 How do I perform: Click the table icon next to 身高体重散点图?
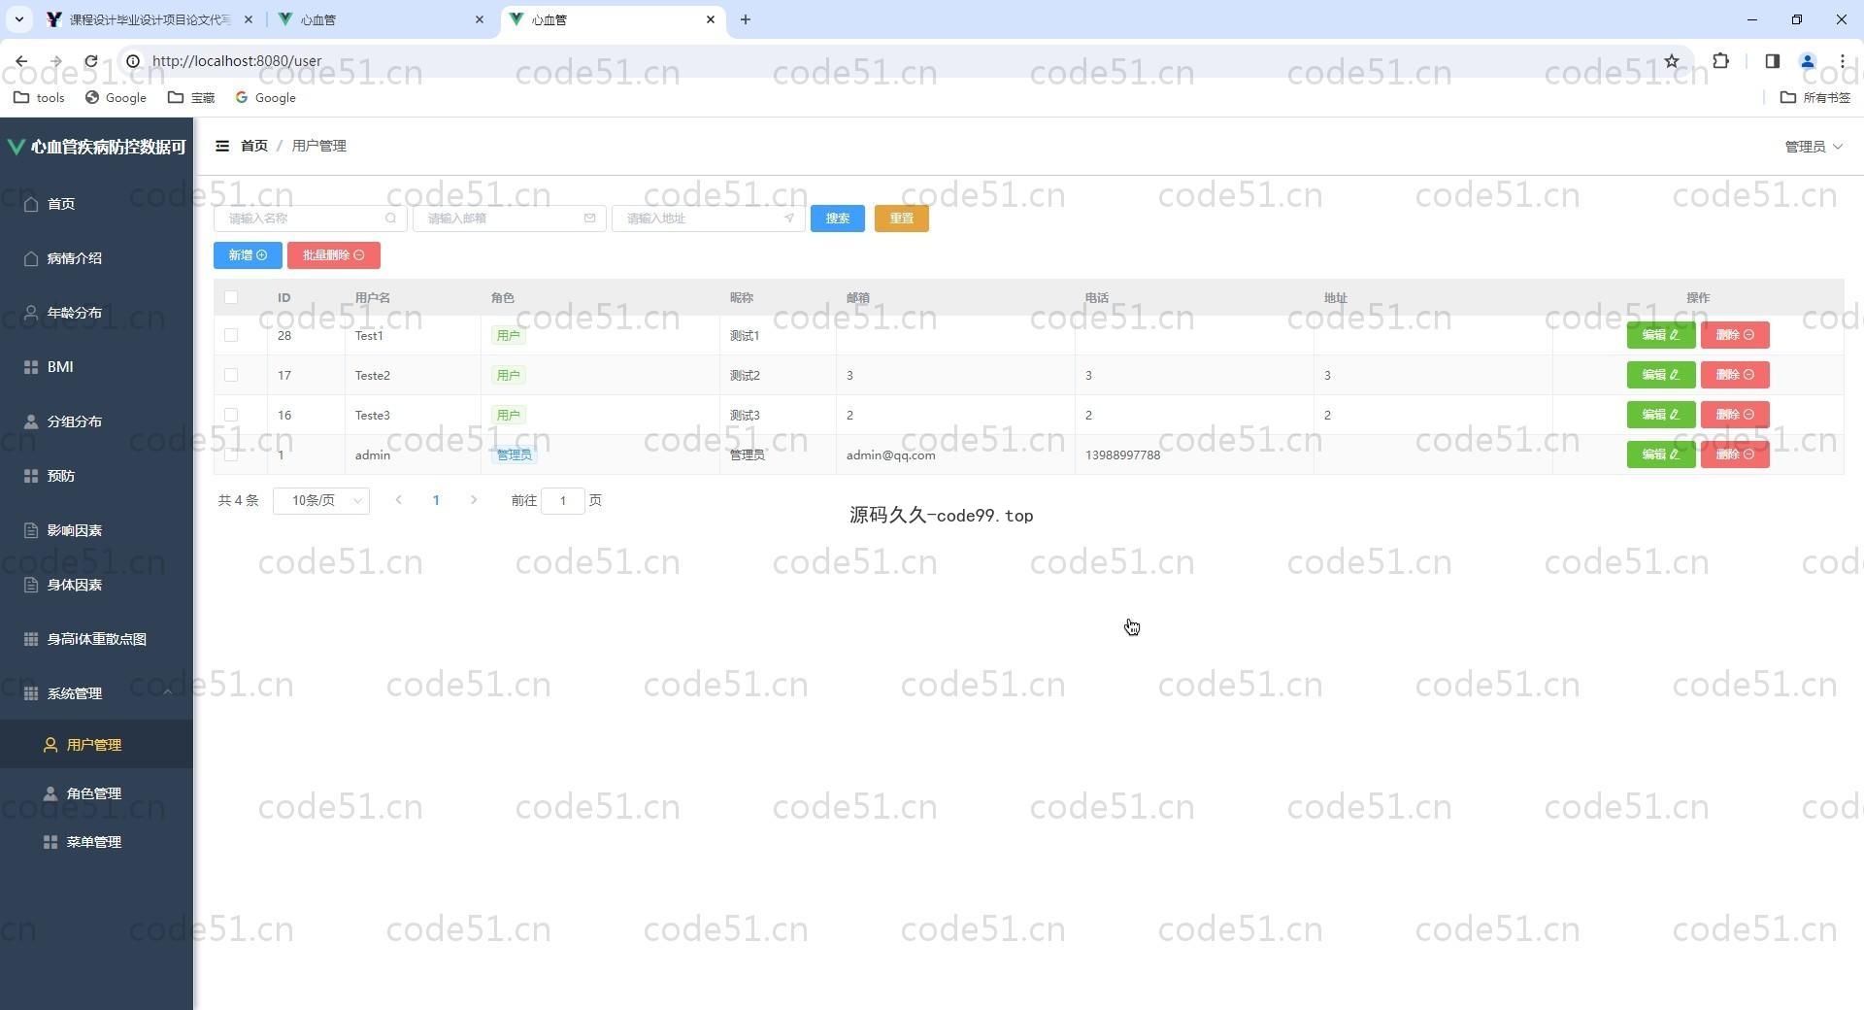click(31, 639)
